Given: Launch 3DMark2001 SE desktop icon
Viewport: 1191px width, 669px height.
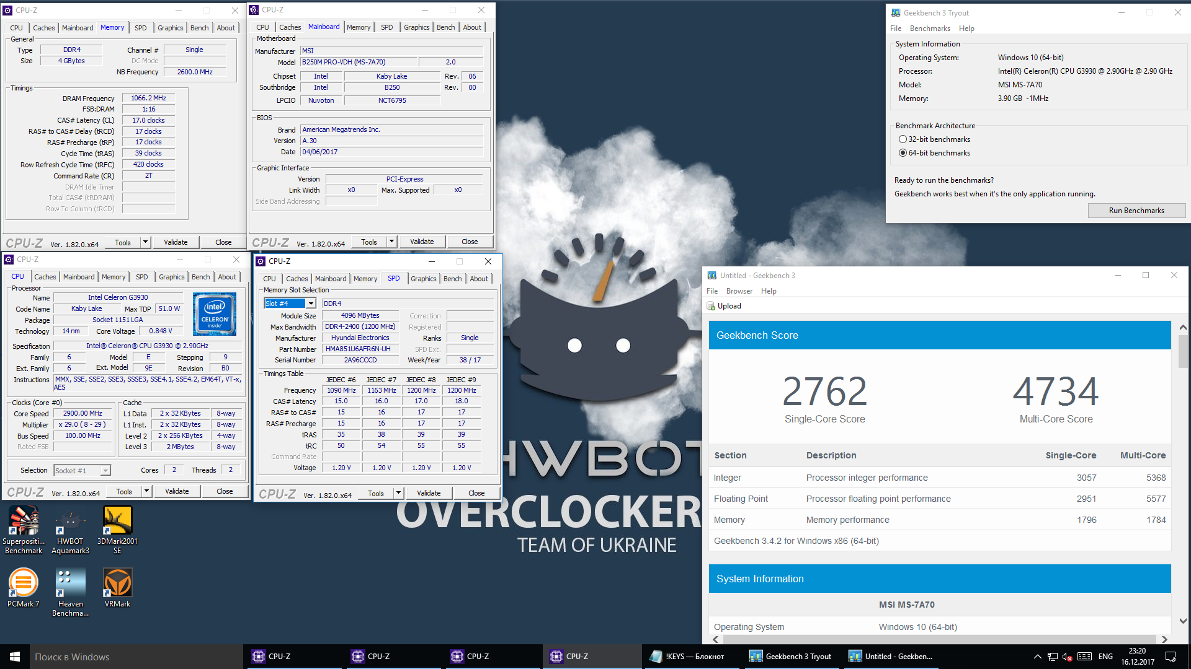Looking at the screenshot, I should pos(117,529).
